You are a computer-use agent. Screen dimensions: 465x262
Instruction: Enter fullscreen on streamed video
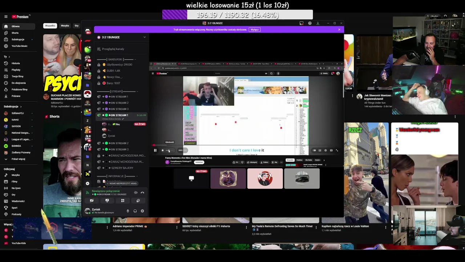click(x=337, y=150)
